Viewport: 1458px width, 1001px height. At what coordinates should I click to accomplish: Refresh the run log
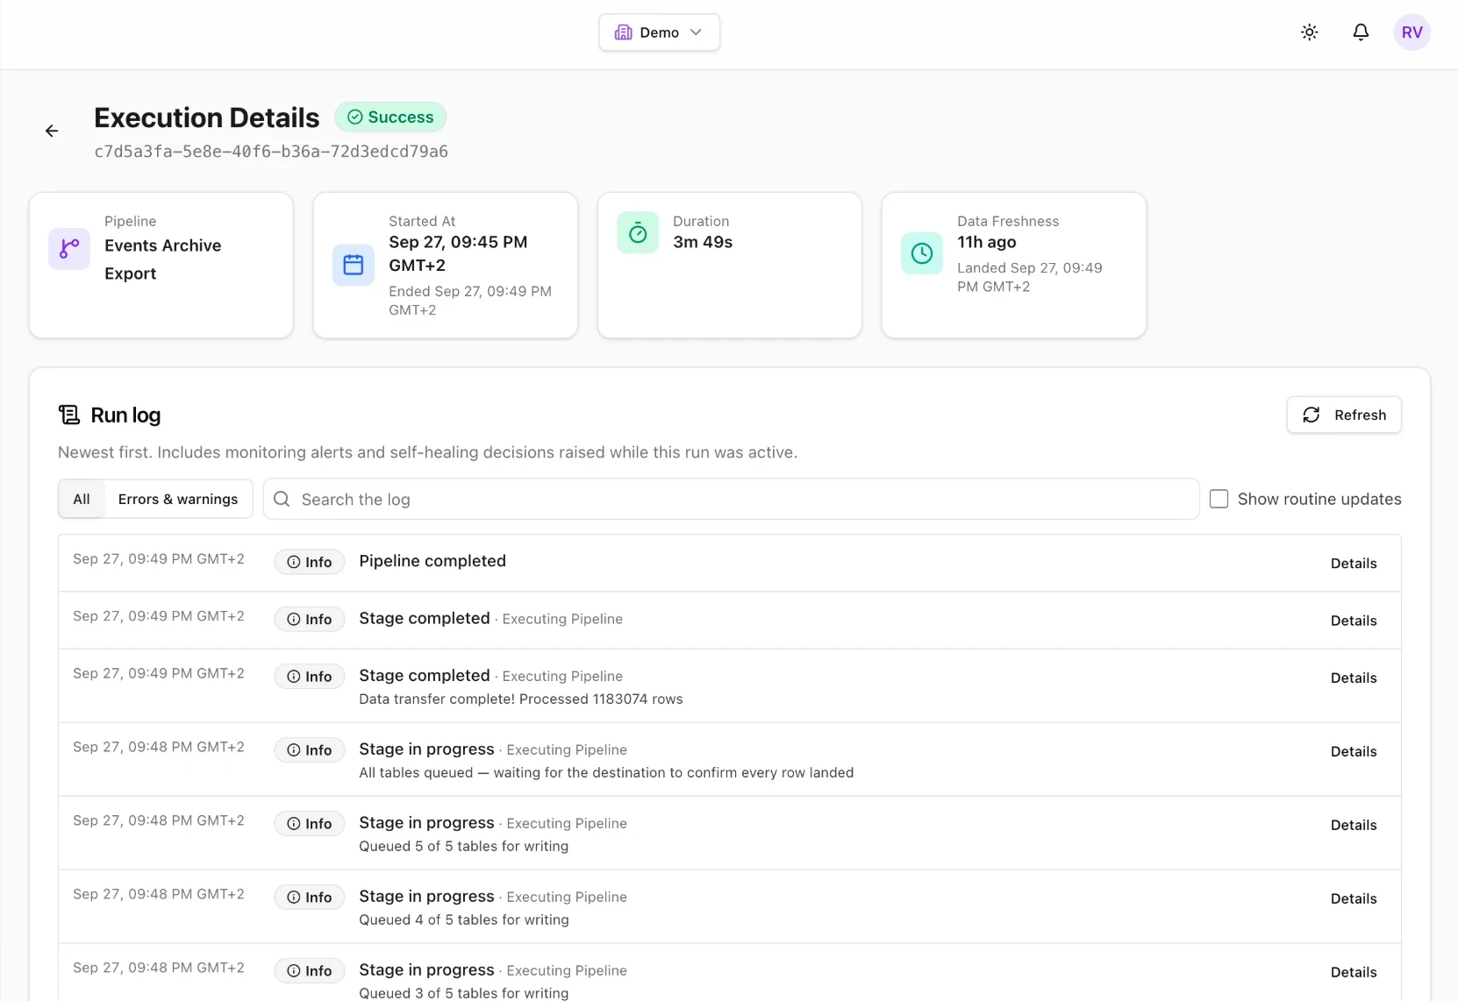pyautogui.click(x=1344, y=415)
